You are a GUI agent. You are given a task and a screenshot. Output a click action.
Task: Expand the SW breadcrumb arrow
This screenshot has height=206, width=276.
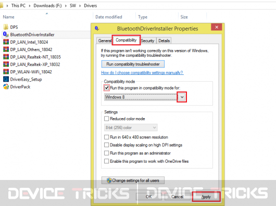(x=80, y=6)
